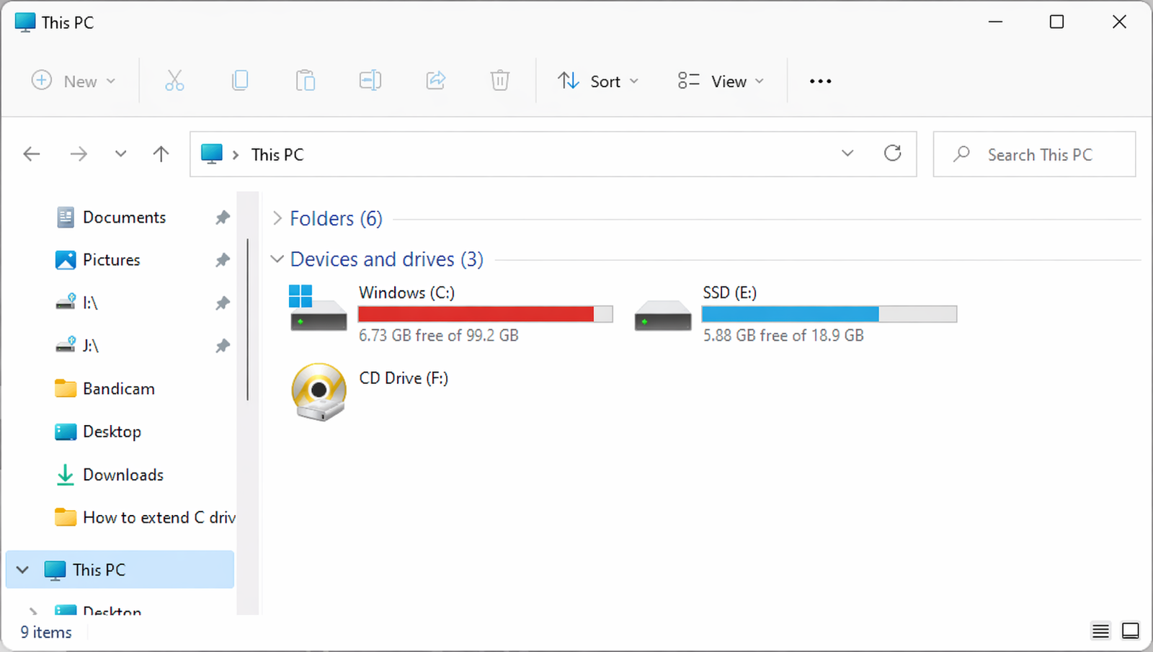Expand address bar history dropdown
The height and width of the screenshot is (652, 1153).
pyautogui.click(x=847, y=153)
